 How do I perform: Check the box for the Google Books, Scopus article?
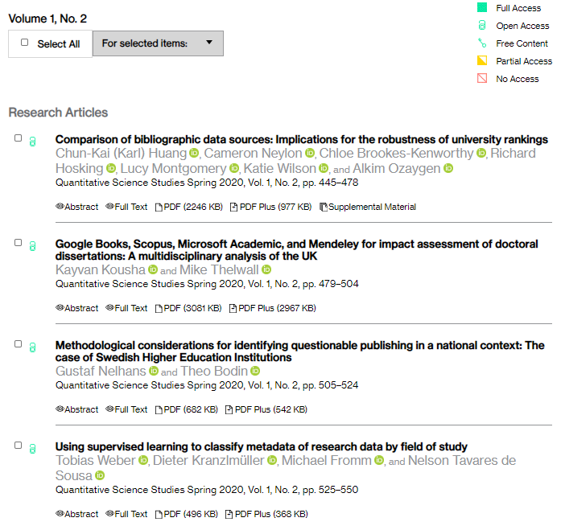pos(19,243)
